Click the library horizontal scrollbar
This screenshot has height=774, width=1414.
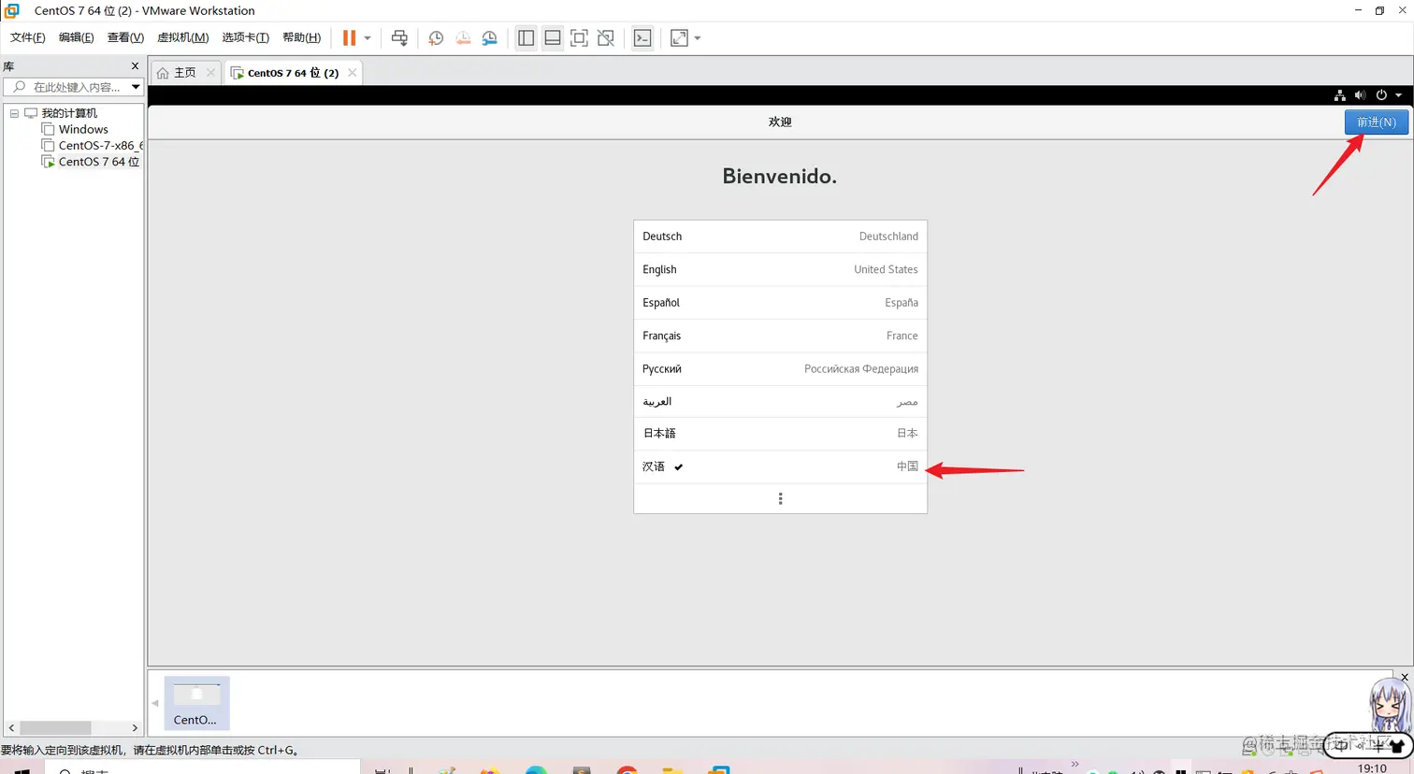point(56,727)
